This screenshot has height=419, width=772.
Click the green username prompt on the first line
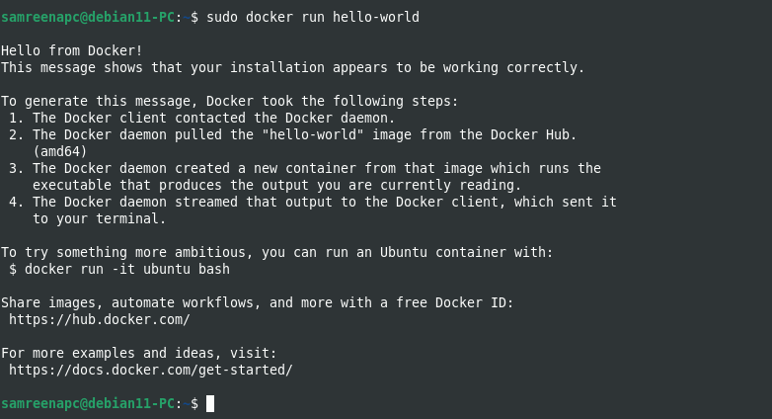coord(88,18)
